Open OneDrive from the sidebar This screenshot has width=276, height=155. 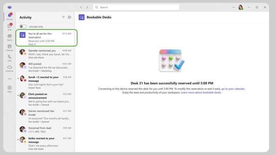pyautogui.click(x=10, y=68)
